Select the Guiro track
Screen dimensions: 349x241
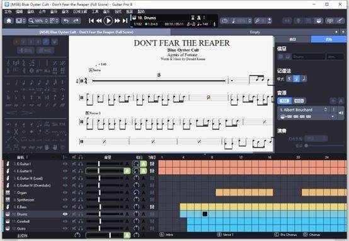coord(21,228)
